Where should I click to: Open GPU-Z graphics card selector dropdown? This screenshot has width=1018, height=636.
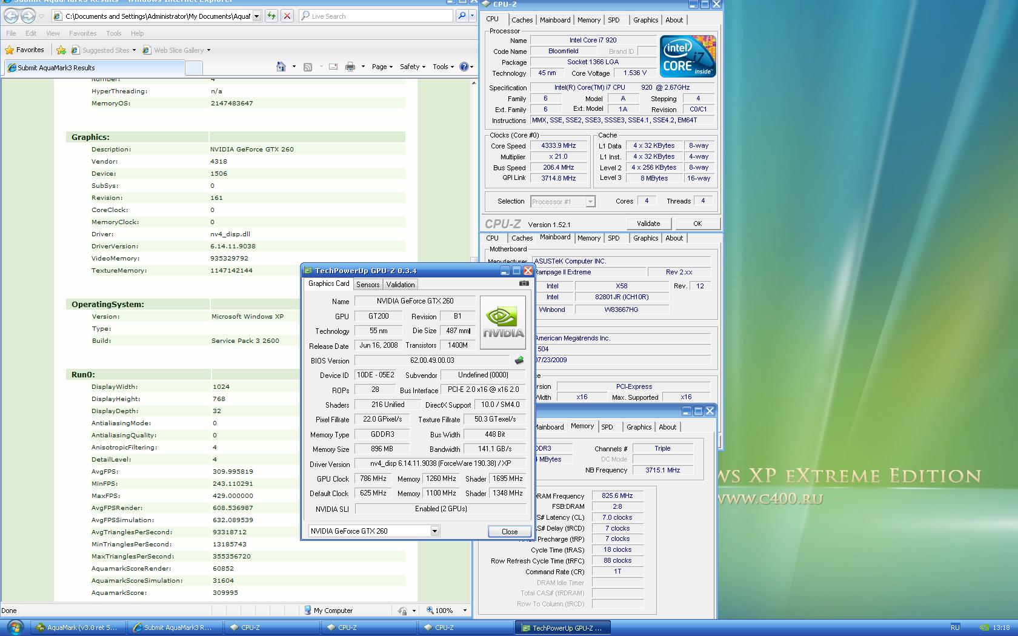pyautogui.click(x=434, y=531)
